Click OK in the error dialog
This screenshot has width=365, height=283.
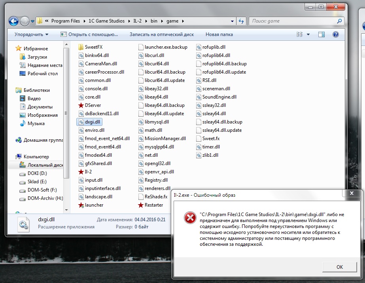339,267
